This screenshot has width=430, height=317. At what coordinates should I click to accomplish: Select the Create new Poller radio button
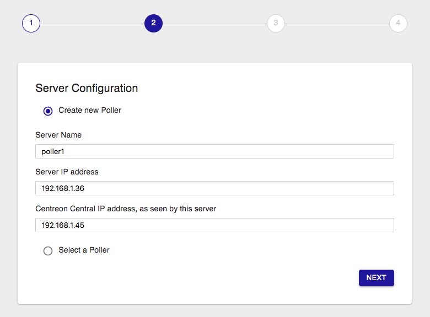point(48,111)
